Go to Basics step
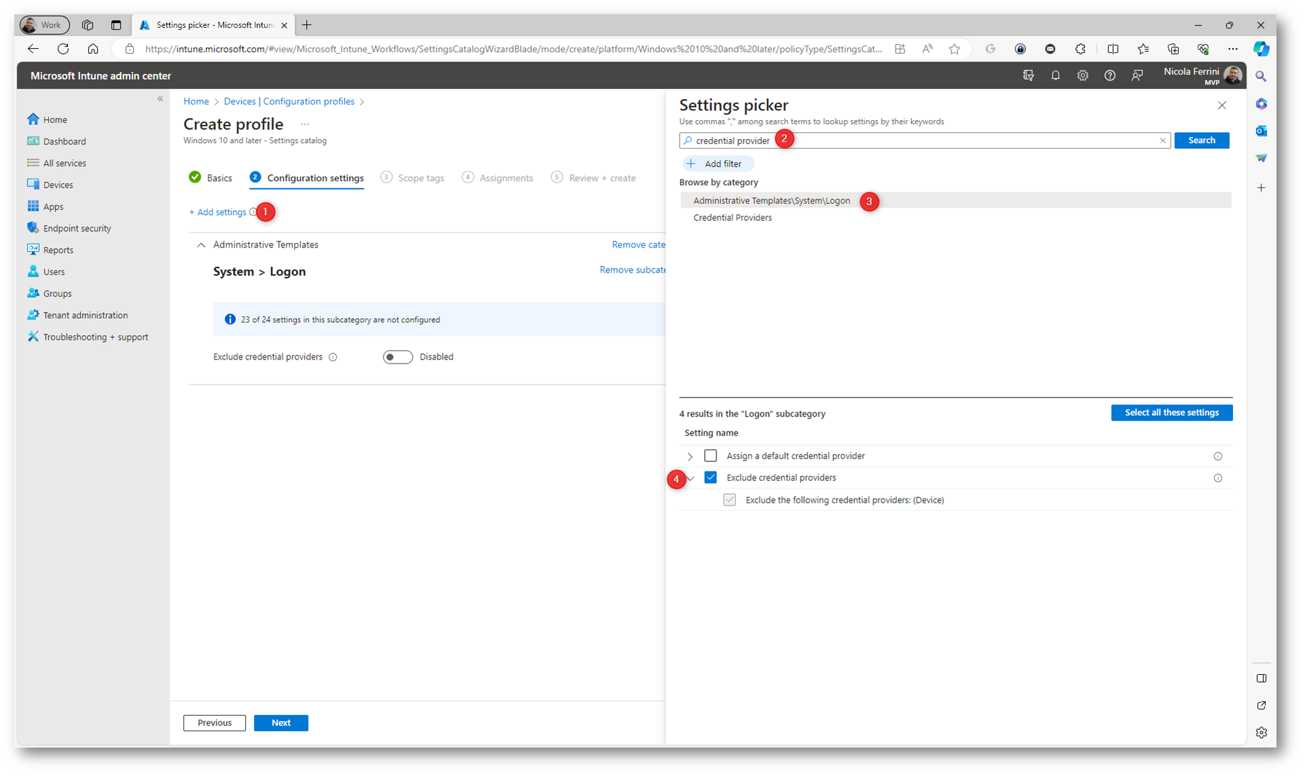This screenshot has width=1305, height=776. [x=210, y=178]
